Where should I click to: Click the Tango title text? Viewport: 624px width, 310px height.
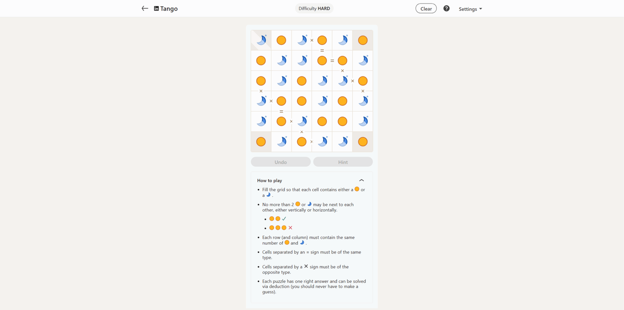169,9
